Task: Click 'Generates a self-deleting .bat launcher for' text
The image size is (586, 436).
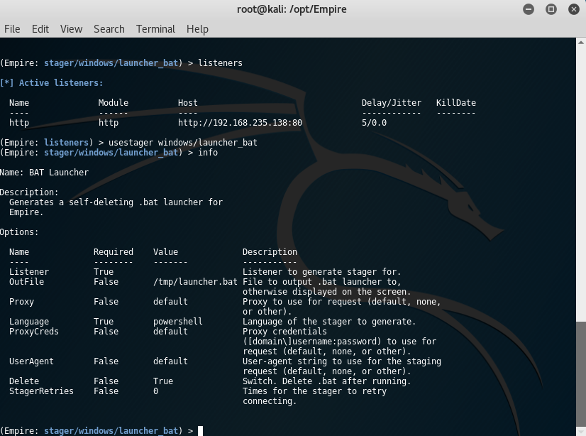Action: coord(116,202)
